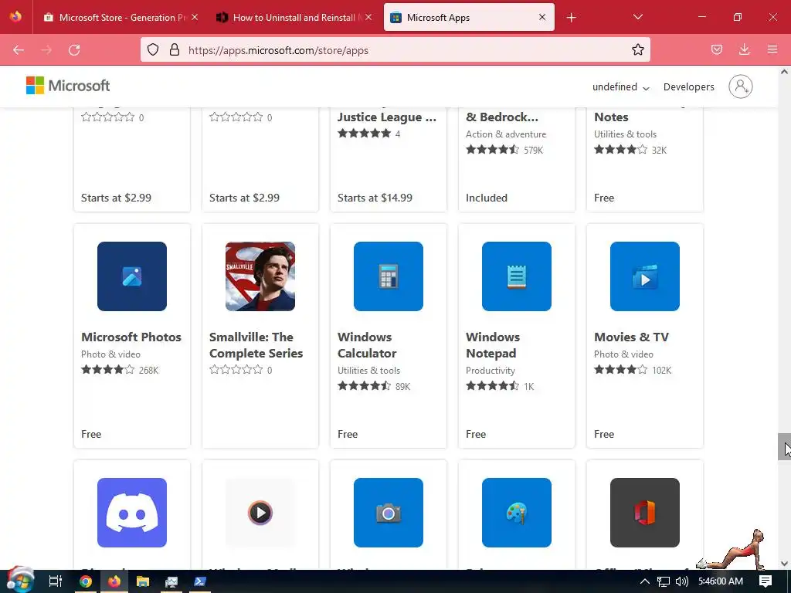This screenshot has width=791, height=593.
Task: Go back with the browser back arrow
Action: point(19,50)
